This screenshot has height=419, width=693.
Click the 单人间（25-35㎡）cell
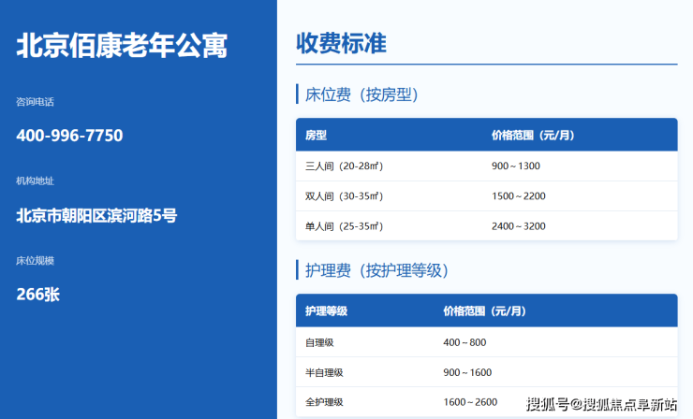point(344,226)
